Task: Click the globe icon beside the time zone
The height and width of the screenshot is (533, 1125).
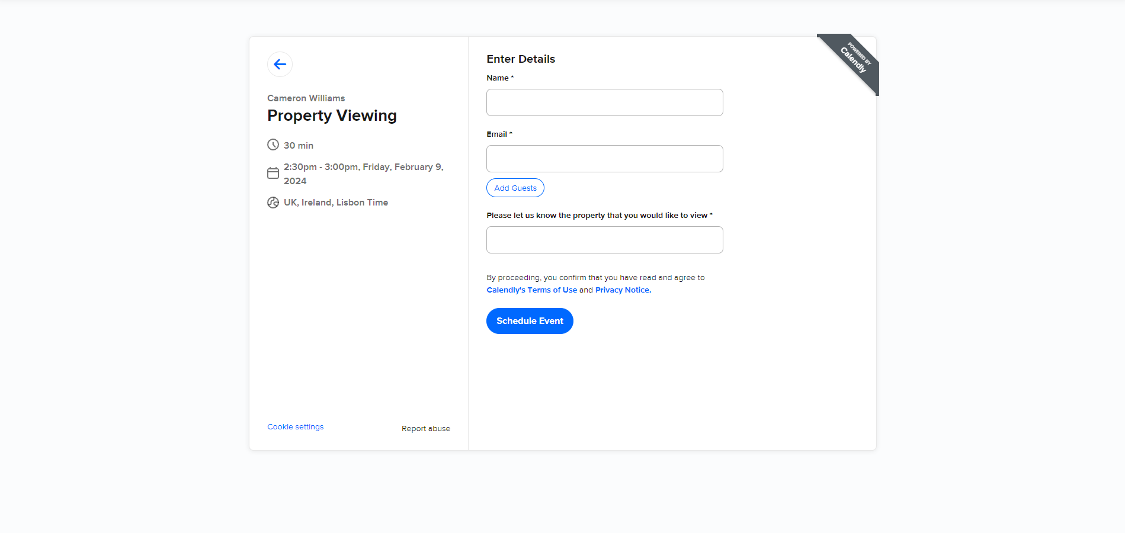Action: pos(273,203)
